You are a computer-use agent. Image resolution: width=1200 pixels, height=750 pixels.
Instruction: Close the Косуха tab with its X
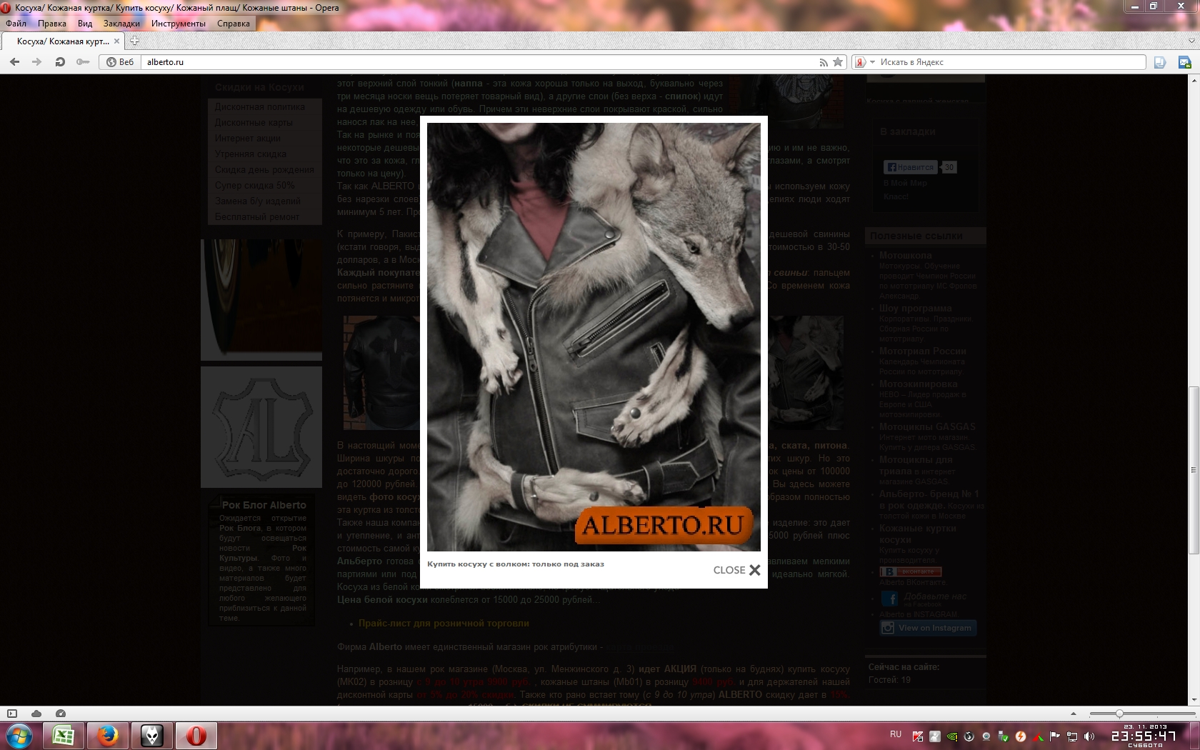click(x=117, y=41)
